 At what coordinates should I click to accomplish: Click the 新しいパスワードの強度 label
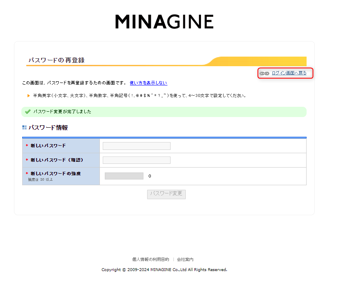click(x=55, y=173)
